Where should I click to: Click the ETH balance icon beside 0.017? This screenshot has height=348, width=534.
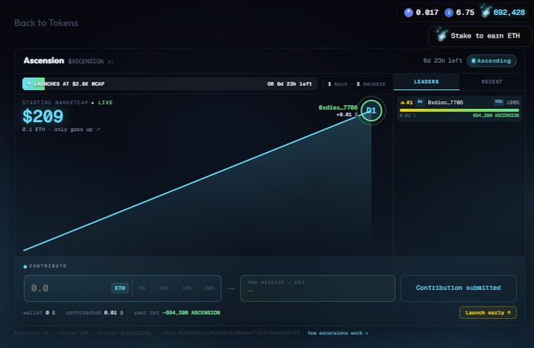click(408, 13)
